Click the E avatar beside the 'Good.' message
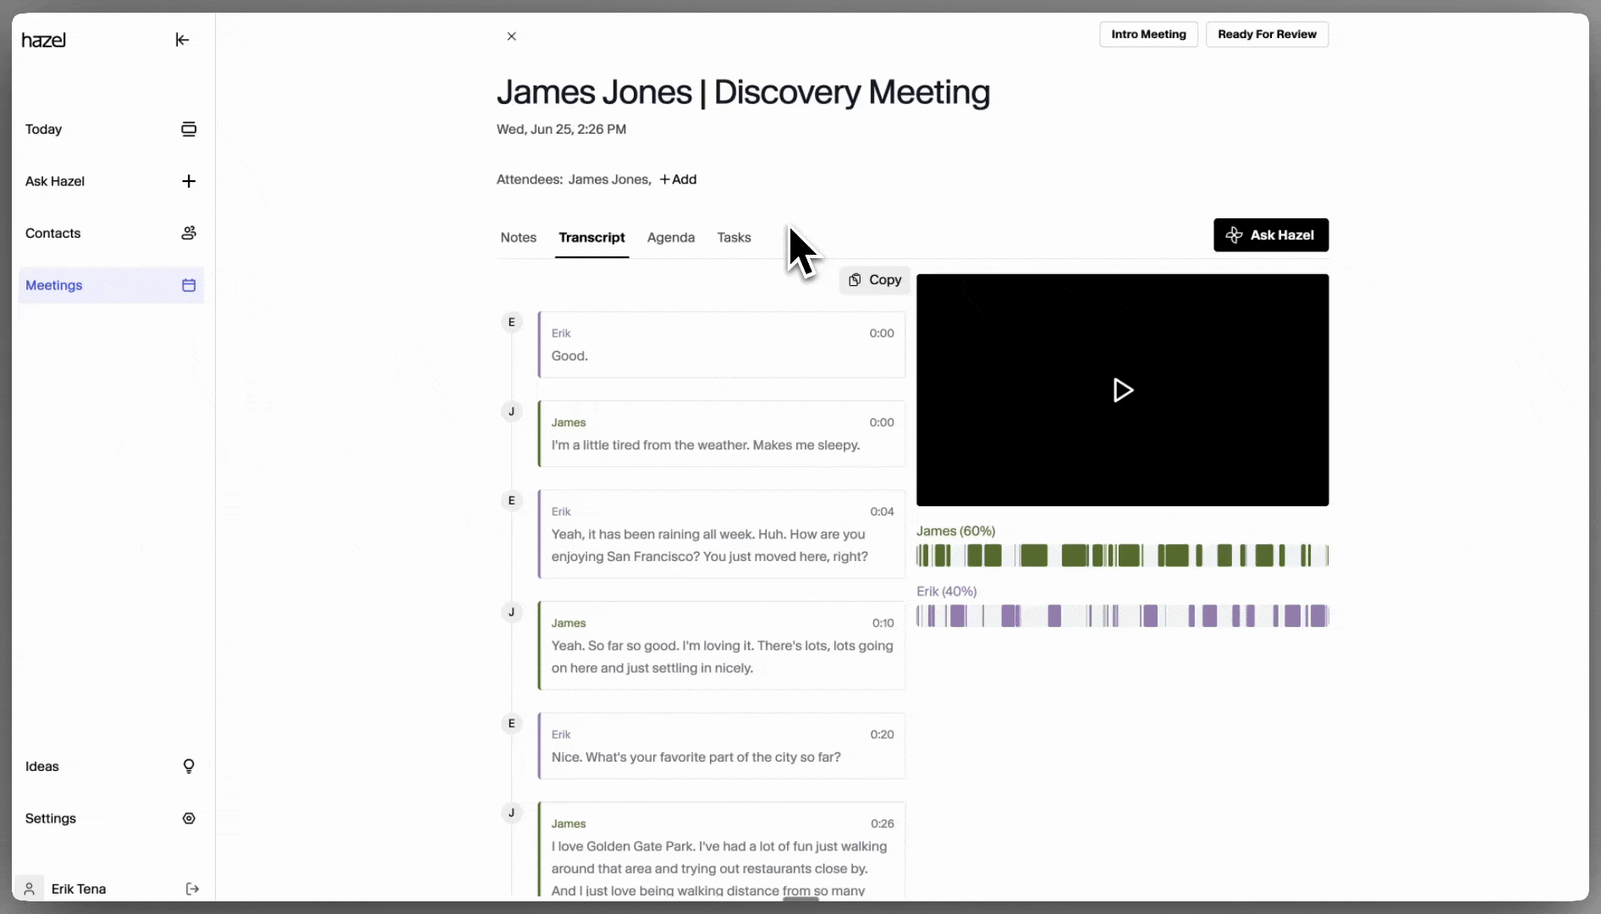Viewport: 1601px width, 914px height. coord(511,322)
